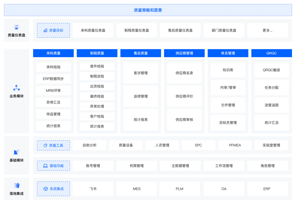Click the cube icon beside 系统集成
Image resolution: width=296 pixels, height=204 pixels.
(x=45, y=189)
